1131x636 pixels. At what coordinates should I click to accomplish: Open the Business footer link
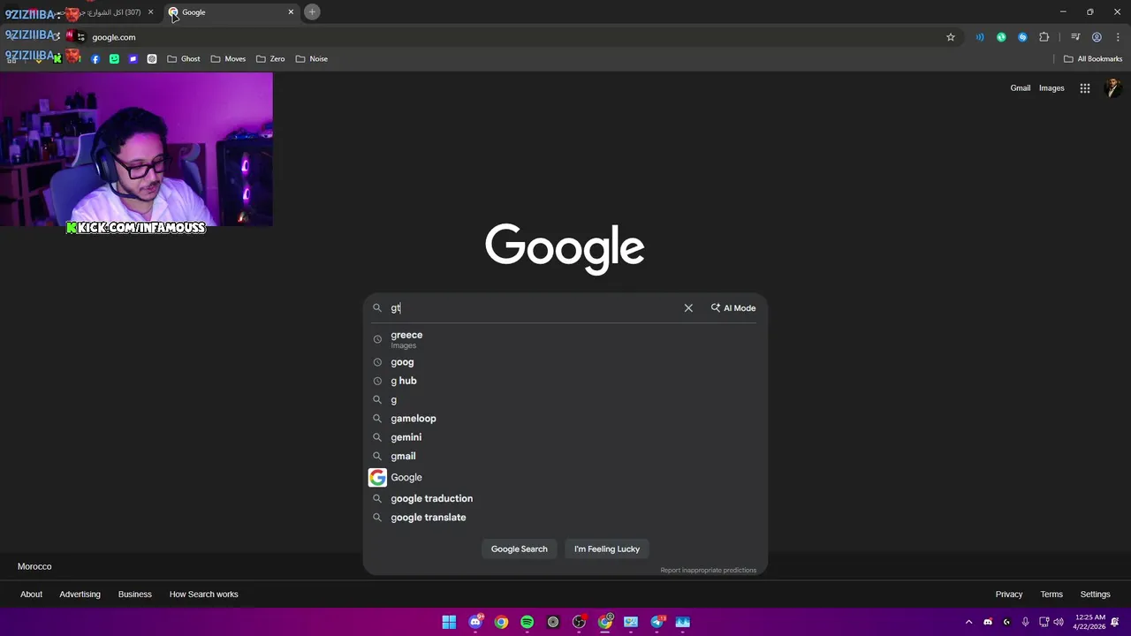(x=135, y=594)
